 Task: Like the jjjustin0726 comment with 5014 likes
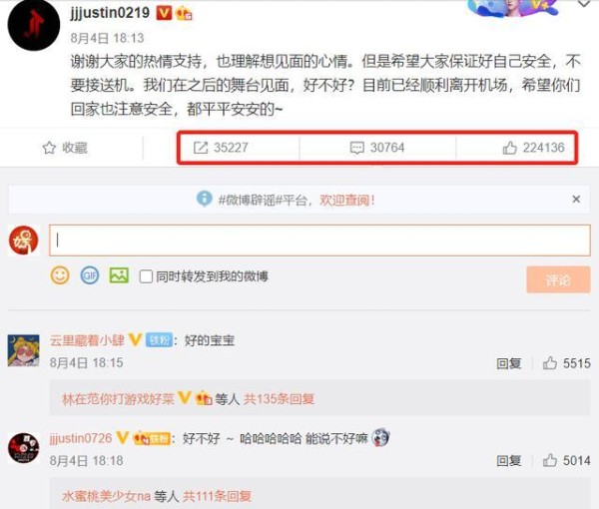[550, 460]
